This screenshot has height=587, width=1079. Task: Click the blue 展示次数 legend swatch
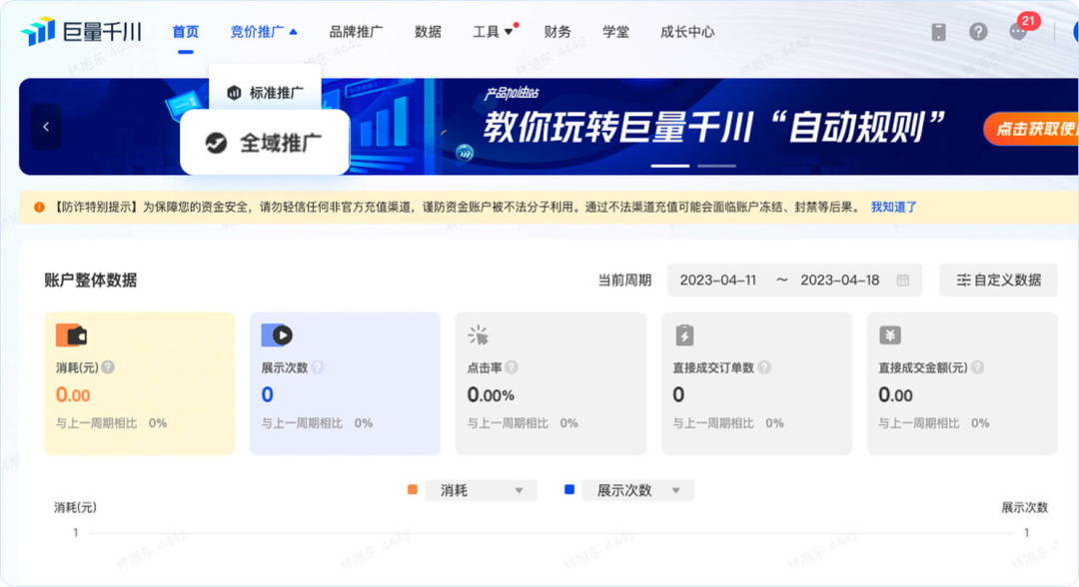point(569,489)
